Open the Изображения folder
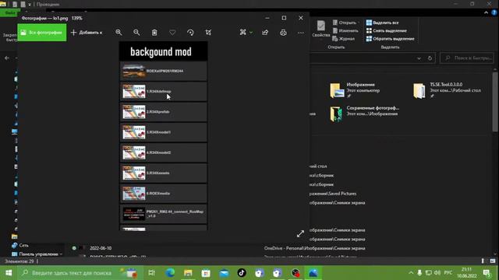 coord(356,90)
